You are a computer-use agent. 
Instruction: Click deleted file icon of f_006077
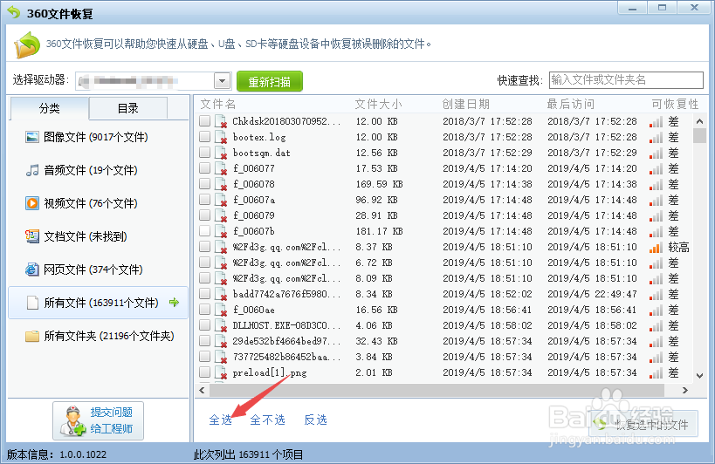[x=221, y=168]
